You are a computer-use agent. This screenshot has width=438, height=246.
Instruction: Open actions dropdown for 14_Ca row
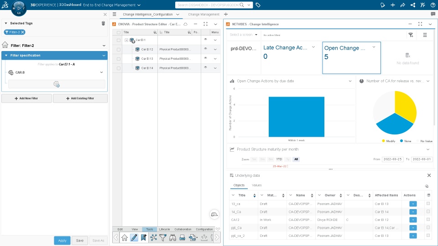pyautogui.click(x=413, y=212)
